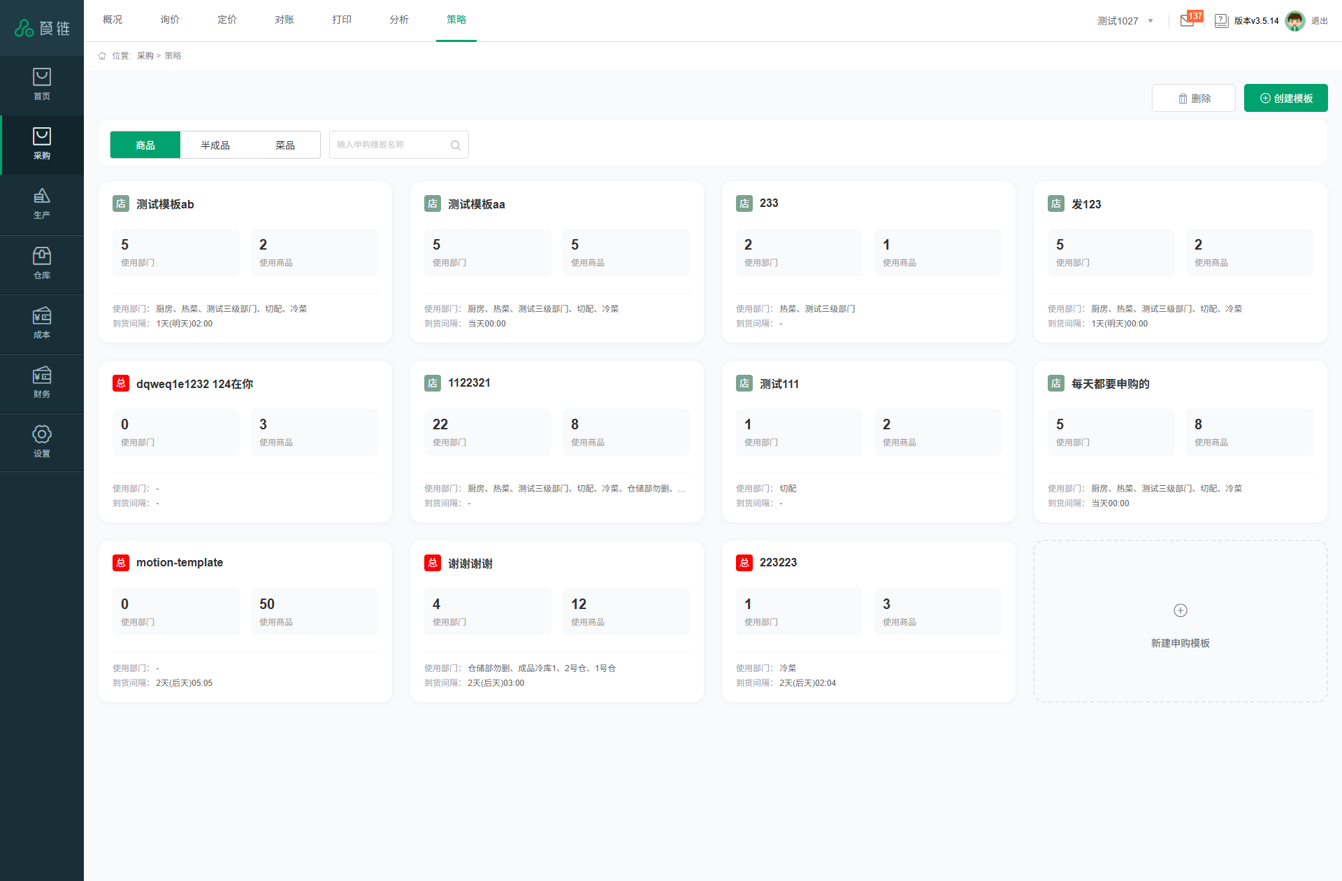Image resolution: width=1342 pixels, height=881 pixels.
Task: Open the mail notifications icon with 137 badge
Action: click(x=1187, y=20)
